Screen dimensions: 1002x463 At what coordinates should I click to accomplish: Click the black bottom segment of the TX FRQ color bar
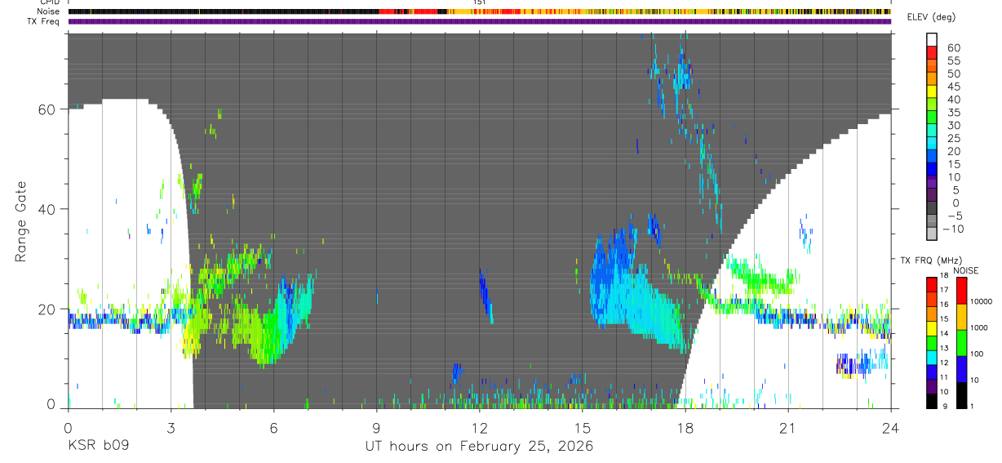point(932,401)
